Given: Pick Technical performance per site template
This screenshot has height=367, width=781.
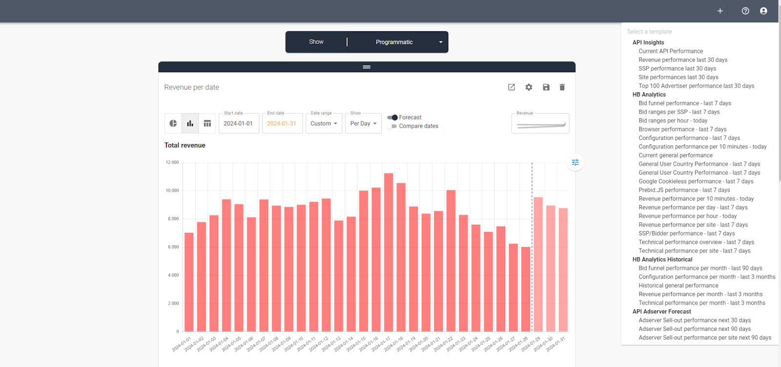Looking at the screenshot, I should click(x=695, y=251).
